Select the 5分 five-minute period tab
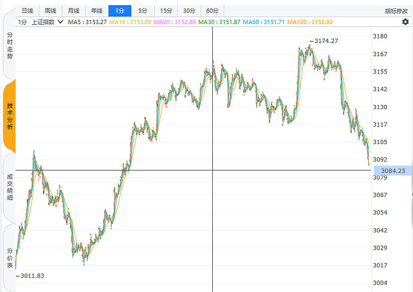The width and height of the screenshot is (413, 292). click(x=143, y=11)
